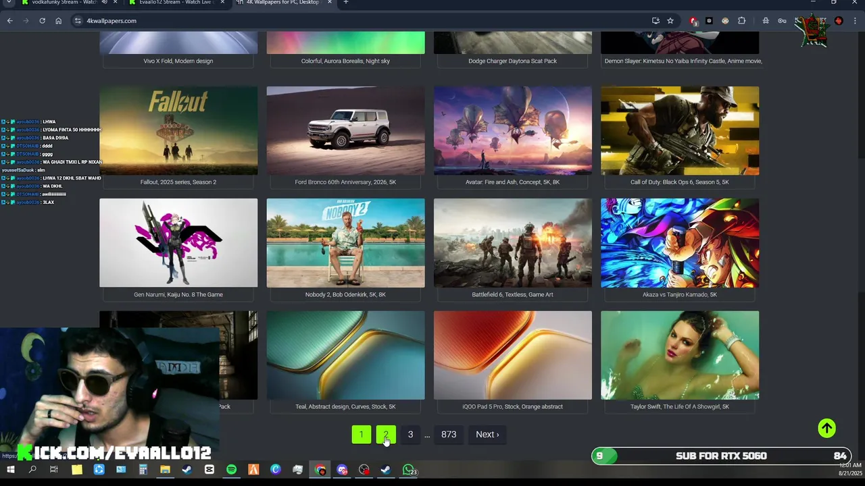This screenshot has width=865, height=486.
Task: Open the iQOO Pad 5 Pro thumbnail
Action: click(512, 355)
